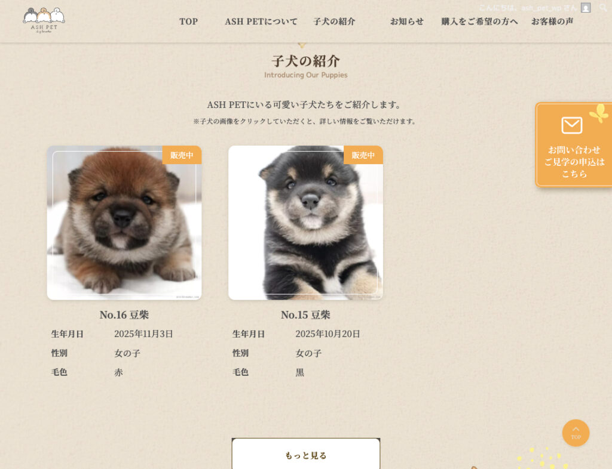Open お客様の声 page

point(552,21)
